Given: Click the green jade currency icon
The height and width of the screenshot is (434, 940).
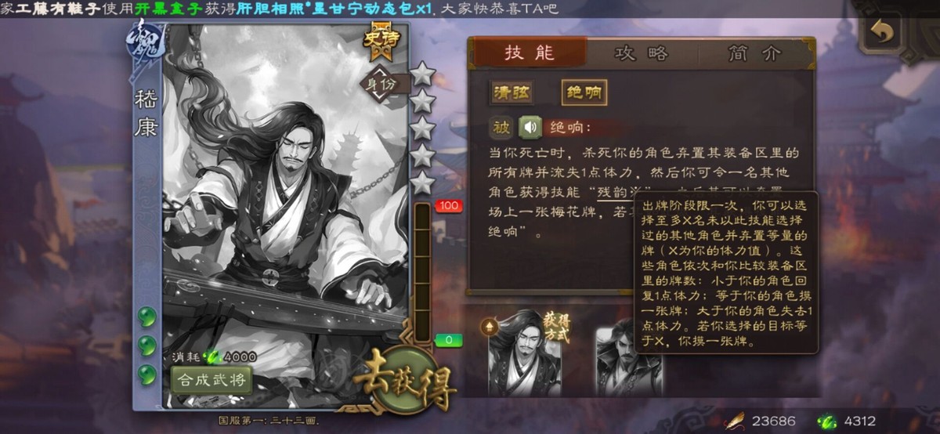Looking at the screenshot, I should point(827,421).
